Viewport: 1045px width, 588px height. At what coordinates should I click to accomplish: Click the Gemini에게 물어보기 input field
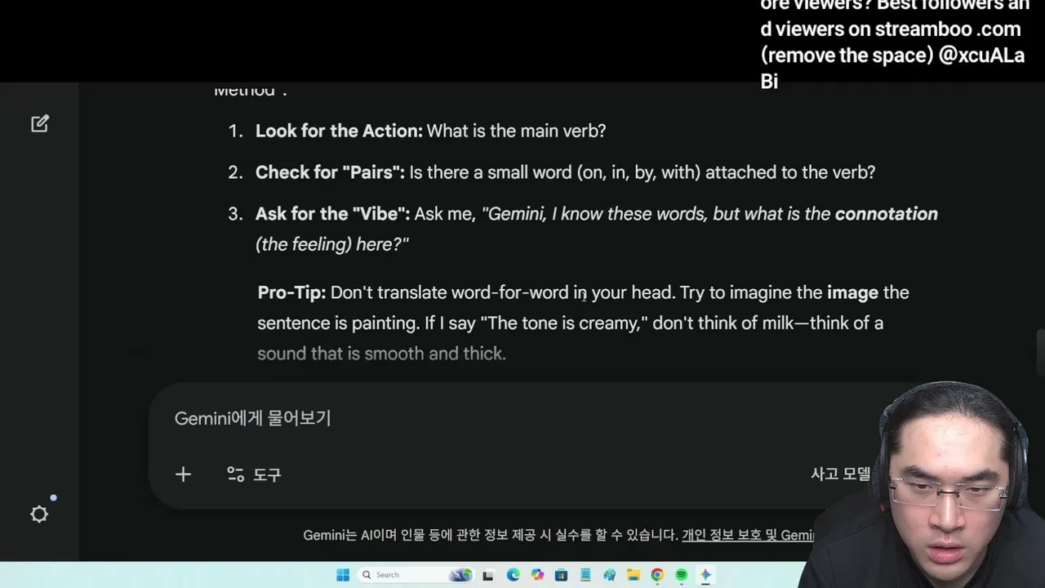tap(522, 418)
